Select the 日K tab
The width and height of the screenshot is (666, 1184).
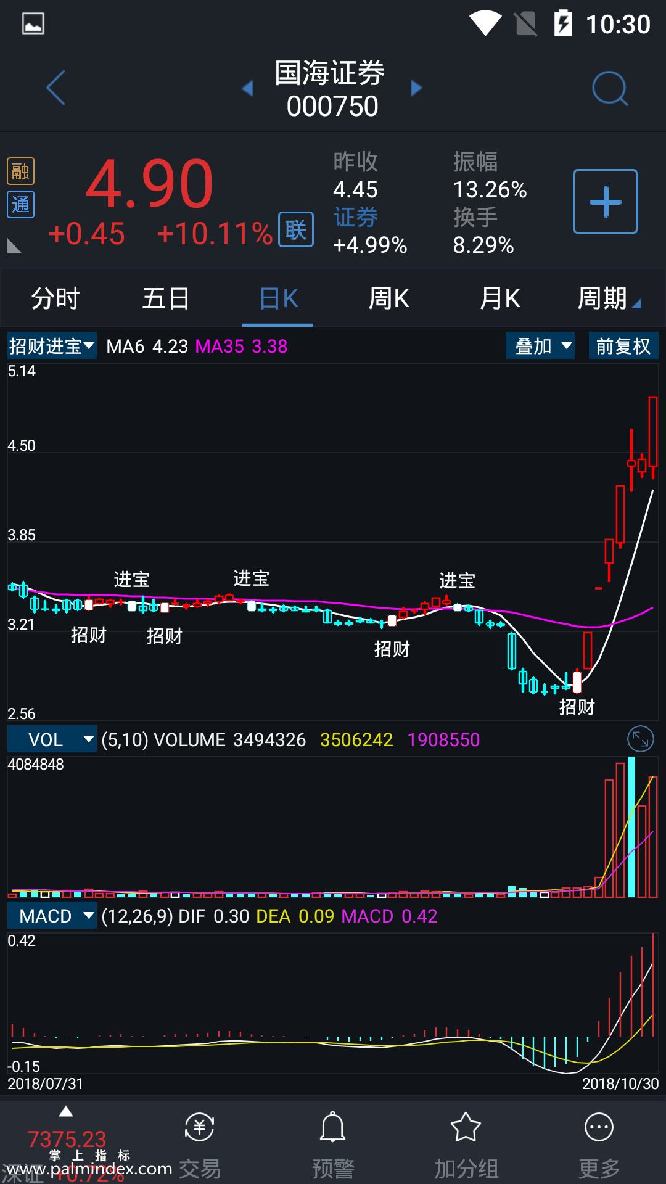tap(278, 298)
